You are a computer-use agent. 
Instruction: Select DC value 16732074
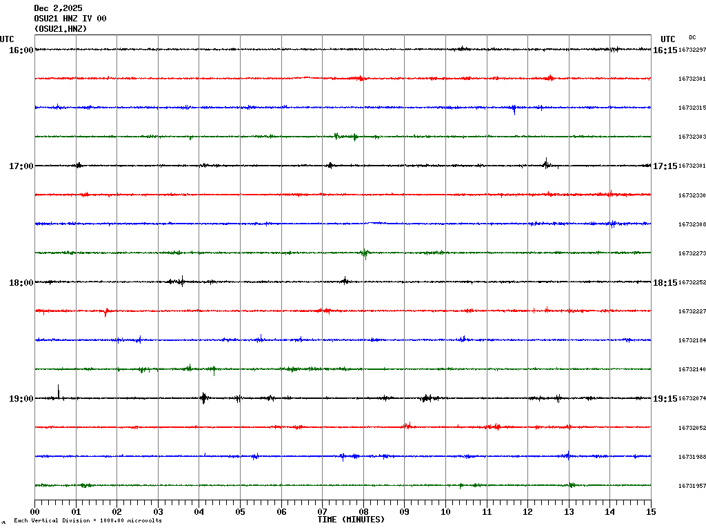692,398
